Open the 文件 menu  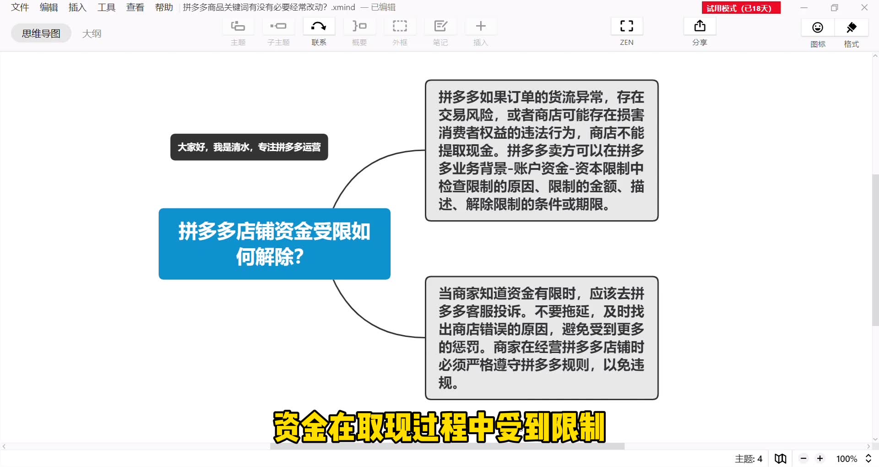click(x=20, y=7)
